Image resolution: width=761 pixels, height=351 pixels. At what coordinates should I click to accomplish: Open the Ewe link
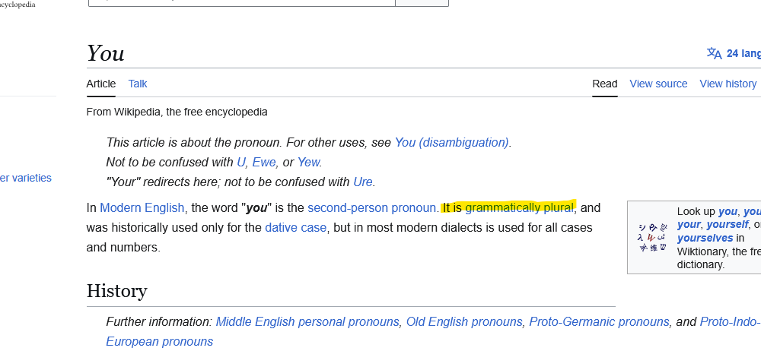click(x=264, y=163)
